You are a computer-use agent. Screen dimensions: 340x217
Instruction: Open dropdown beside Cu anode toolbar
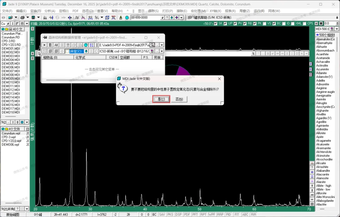pyautogui.click(x=27, y=24)
